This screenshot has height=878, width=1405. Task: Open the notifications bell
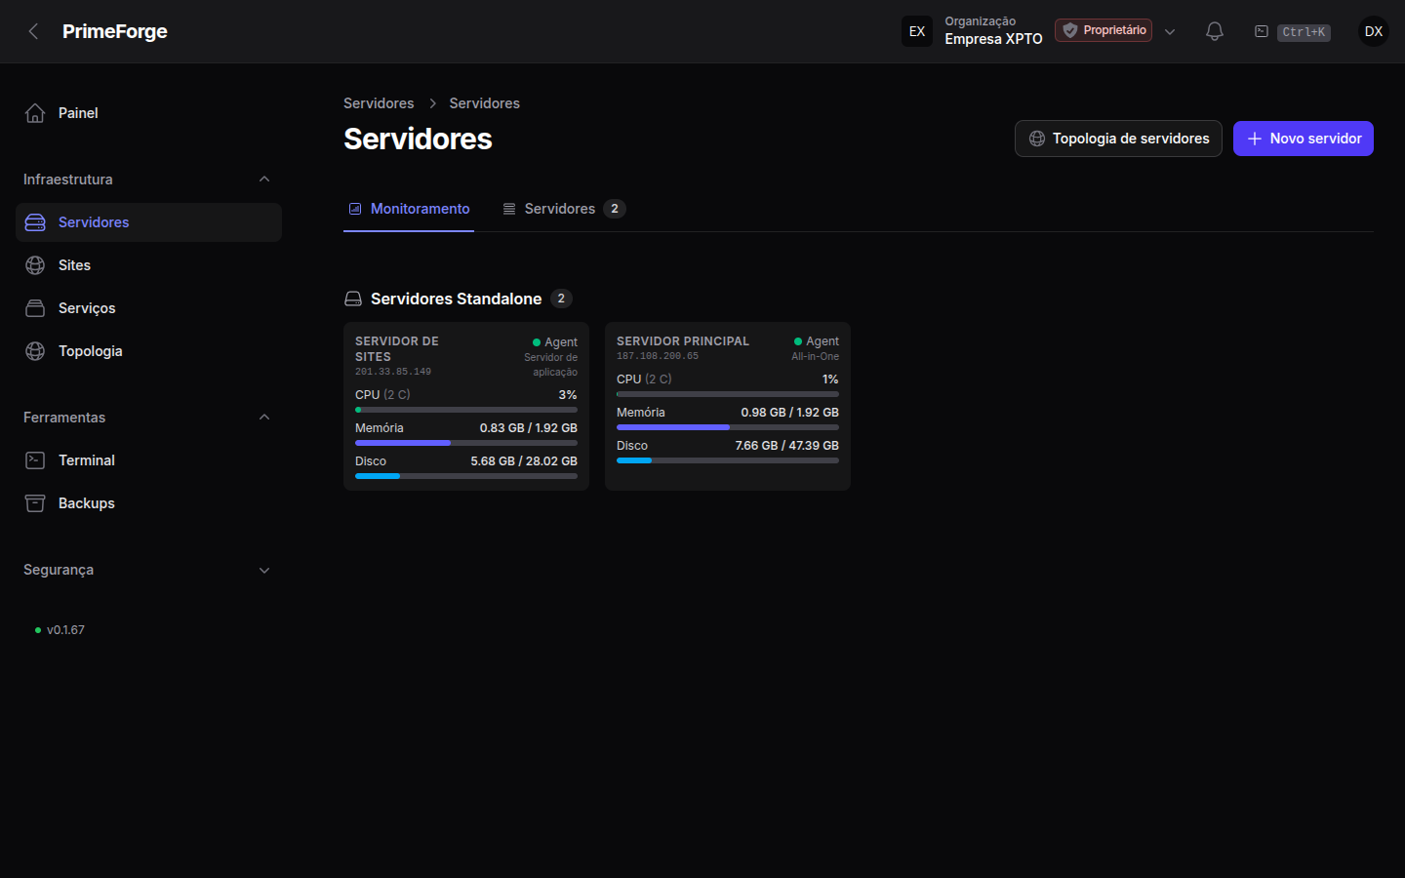(1215, 31)
